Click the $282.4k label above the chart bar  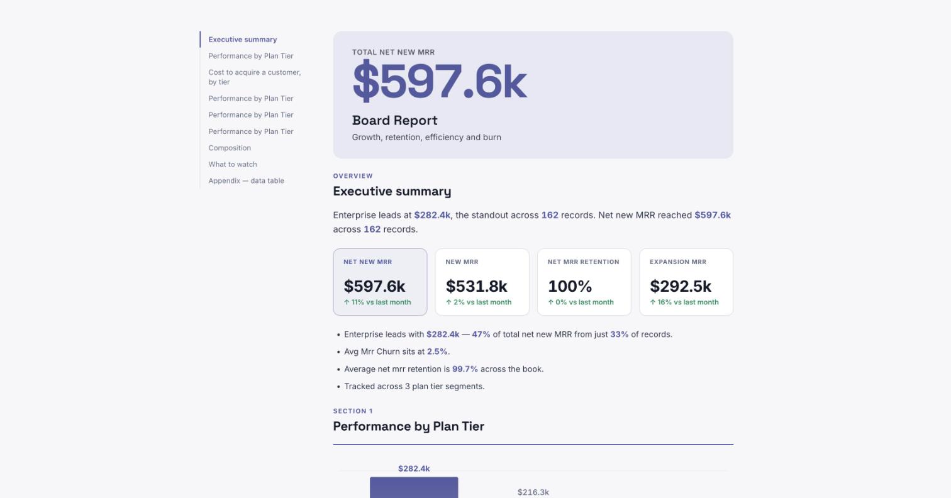[x=414, y=469]
